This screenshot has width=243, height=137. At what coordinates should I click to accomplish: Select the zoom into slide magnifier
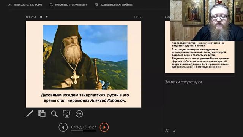click(x=54, y=114)
